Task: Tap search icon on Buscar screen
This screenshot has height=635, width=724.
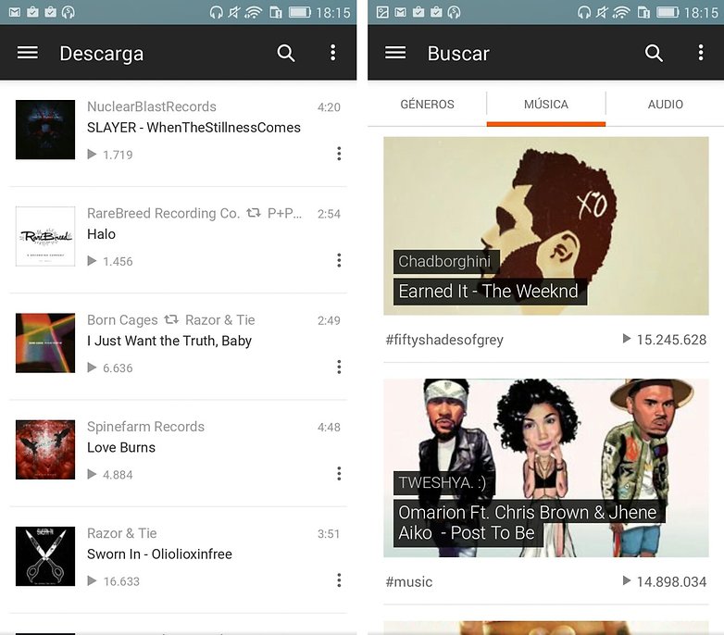Action: point(654,53)
